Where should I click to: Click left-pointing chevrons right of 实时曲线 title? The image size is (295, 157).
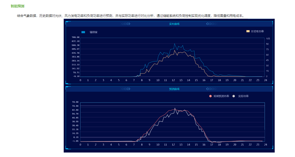[x=211, y=24]
